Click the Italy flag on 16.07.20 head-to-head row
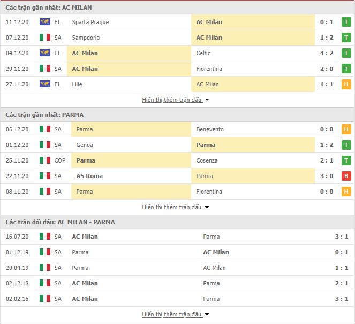 tap(45, 237)
